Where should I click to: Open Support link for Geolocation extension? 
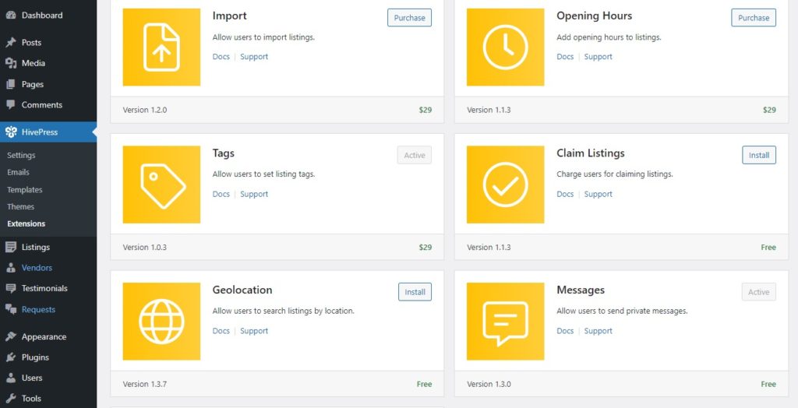coord(254,331)
